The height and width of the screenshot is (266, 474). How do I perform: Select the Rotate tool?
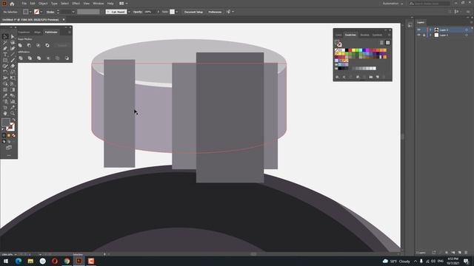coord(5,72)
